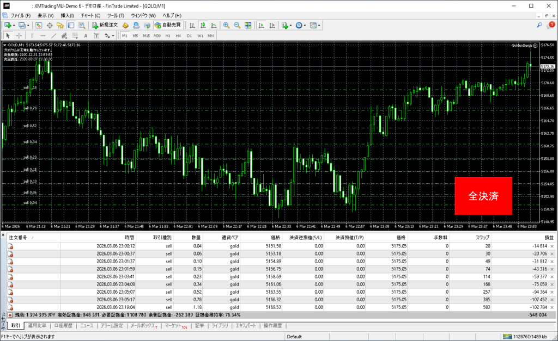
Task: Select the crosshair cursor tool
Action: (19, 36)
